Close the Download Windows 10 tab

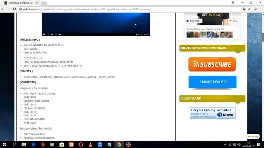37,3
